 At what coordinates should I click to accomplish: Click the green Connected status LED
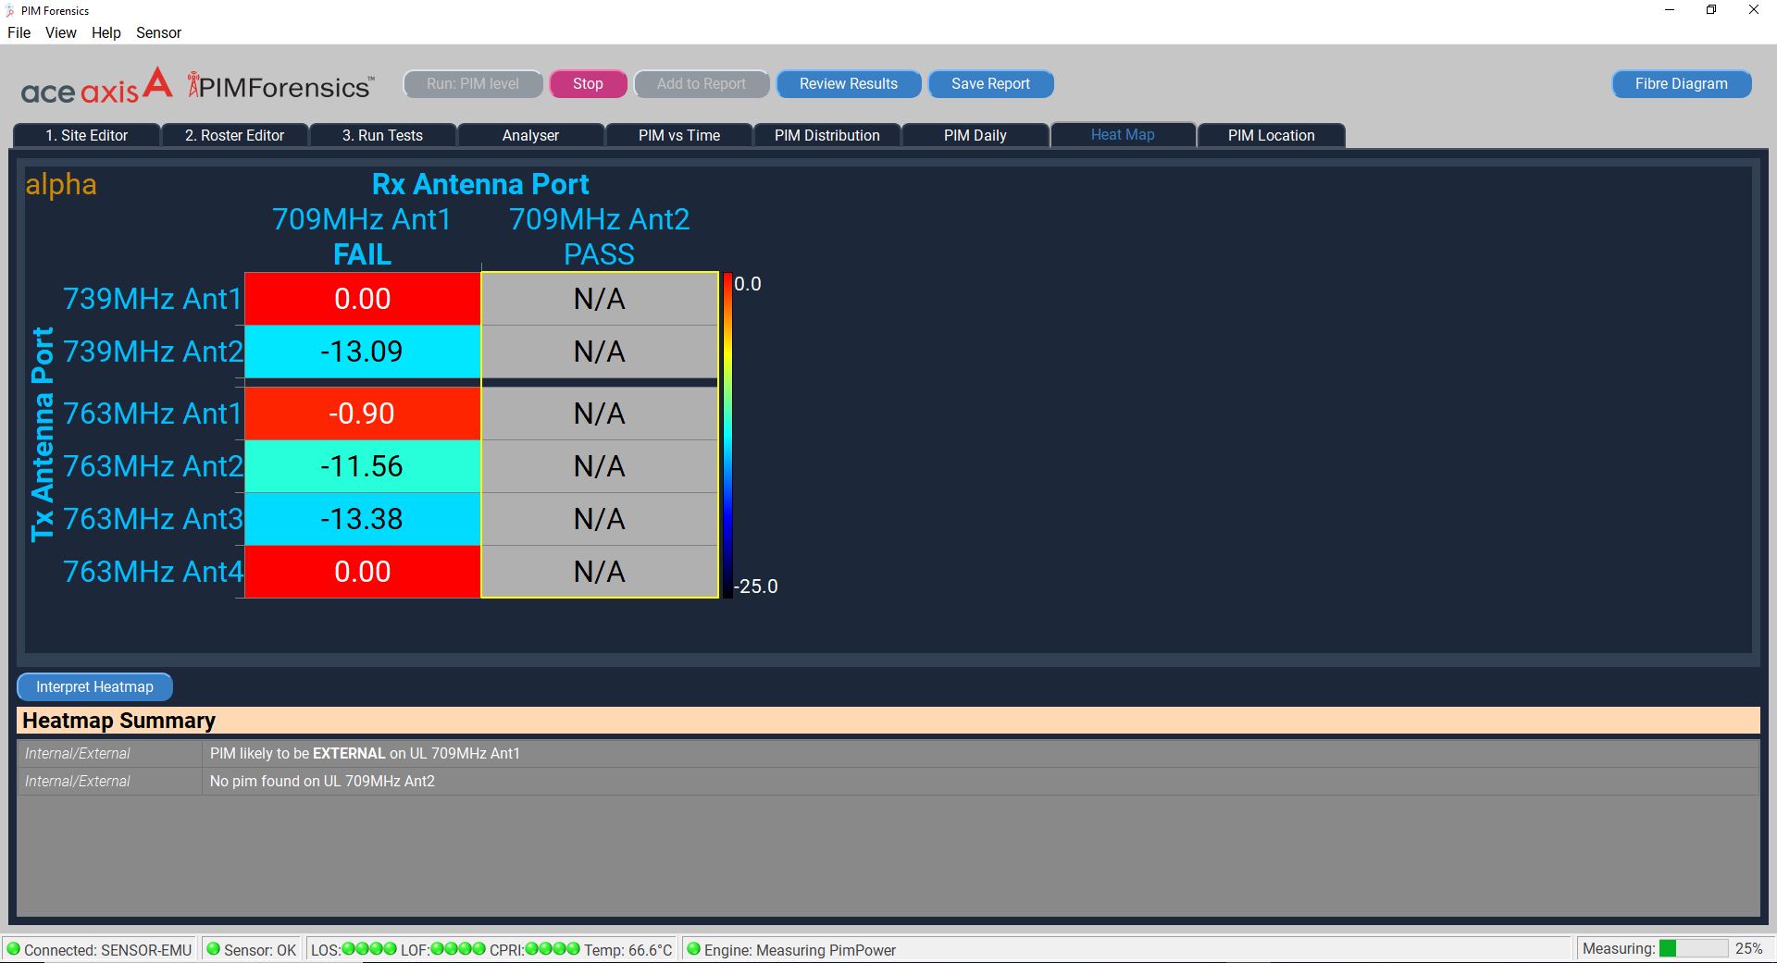pyautogui.click(x=13, y=949)
